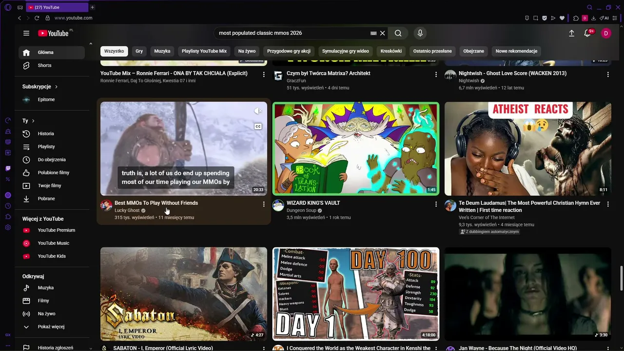Open the Opera menu logo
Image resolution: width=624 pixels, height=351 pixels.
tap(8, 7)
